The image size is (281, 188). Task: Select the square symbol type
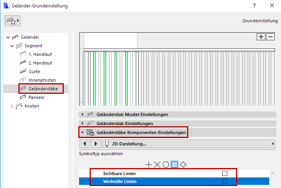pyautogui.click(x=175, y=165)
